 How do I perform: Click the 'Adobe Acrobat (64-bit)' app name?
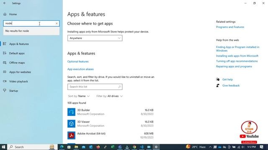coord(91,133)
